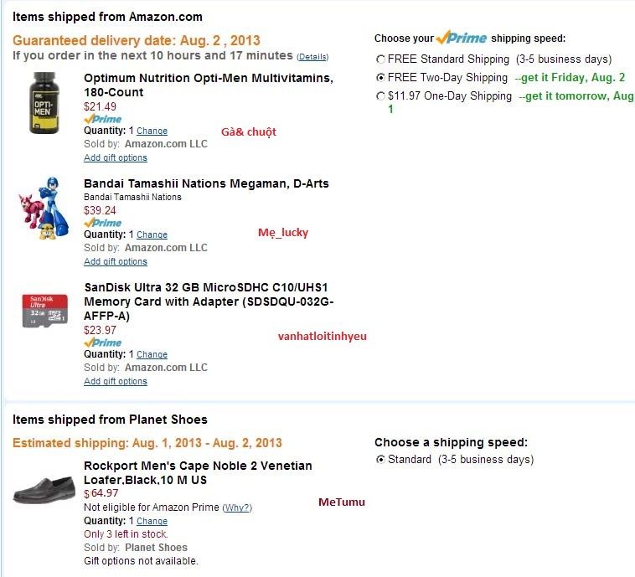Click the Prime logo under Opti-Men price
Image resolution: width=635 pixels, height=577 pixels.
[x=102, y=119]
